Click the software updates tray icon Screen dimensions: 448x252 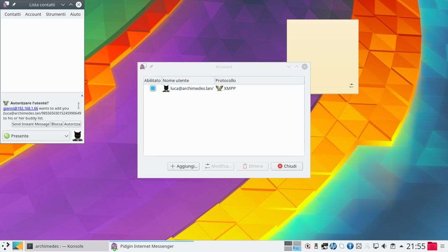(x=308, y=246)
